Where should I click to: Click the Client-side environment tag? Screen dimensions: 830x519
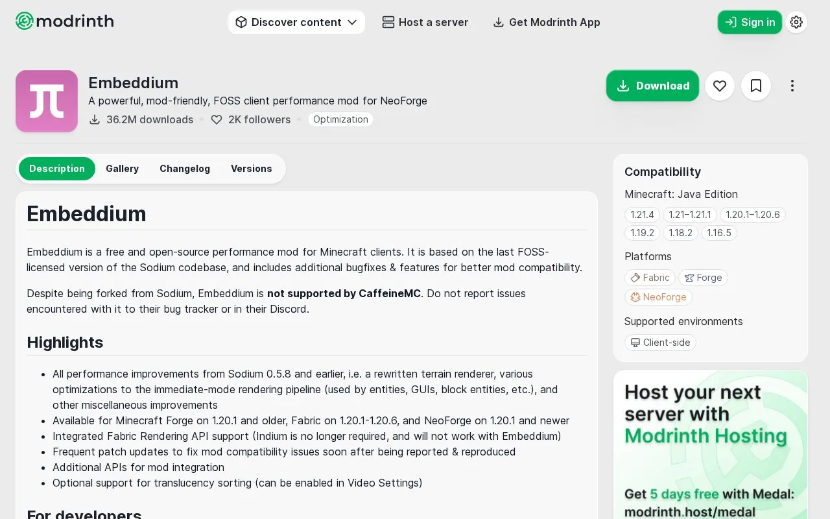click(x=661, y=343)
